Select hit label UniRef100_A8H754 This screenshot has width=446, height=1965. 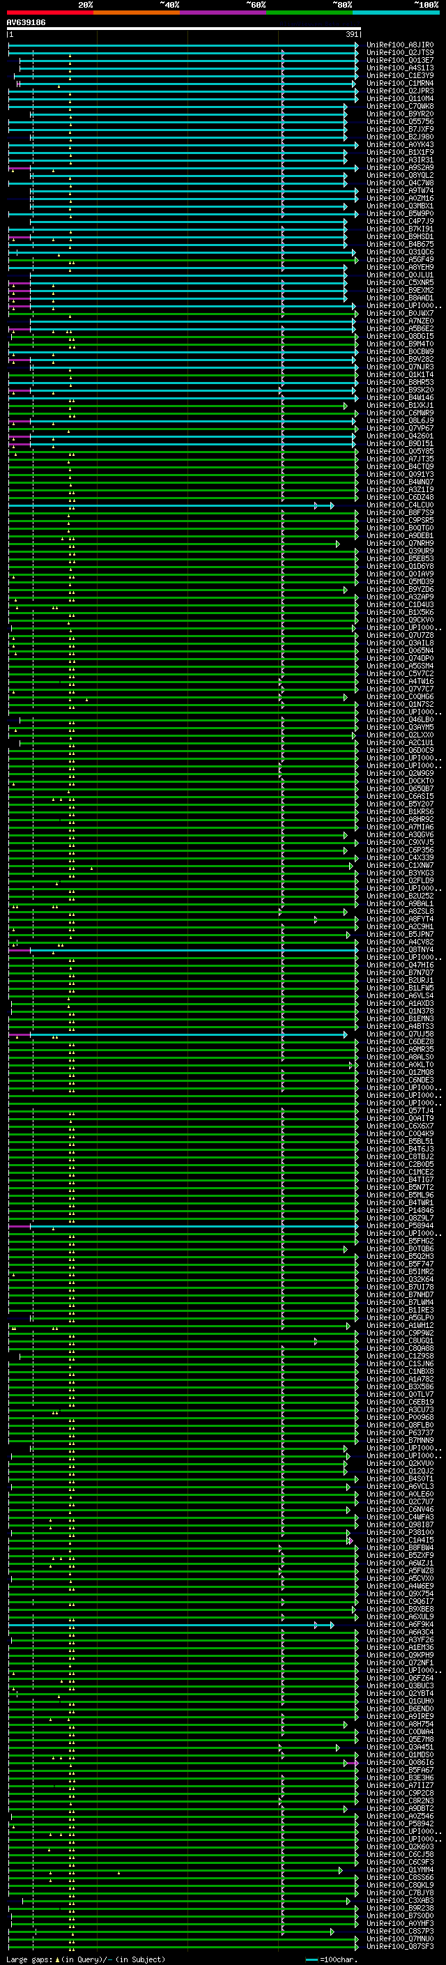click(399, 1724)
